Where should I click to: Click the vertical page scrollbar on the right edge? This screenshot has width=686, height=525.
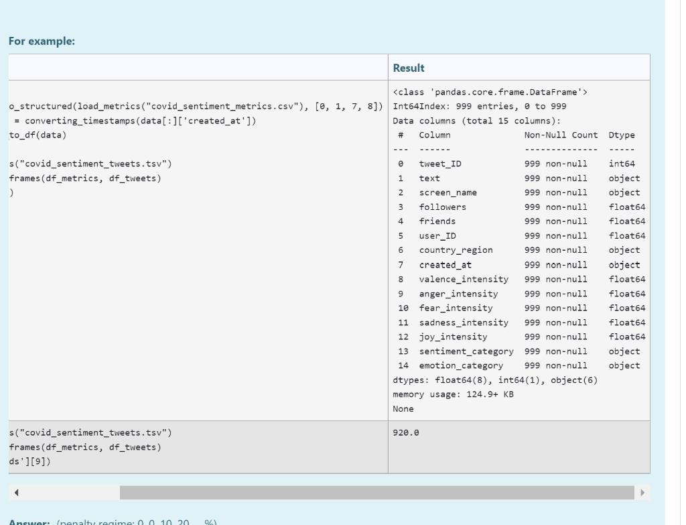679,268
